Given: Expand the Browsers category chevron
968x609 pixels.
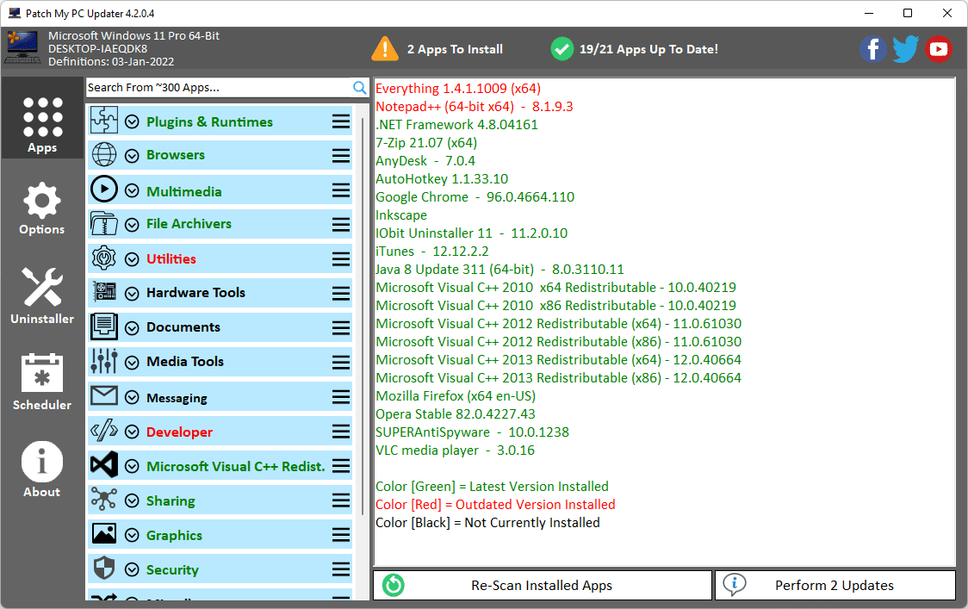Looking at the screenshot, I should click(132, 156).
